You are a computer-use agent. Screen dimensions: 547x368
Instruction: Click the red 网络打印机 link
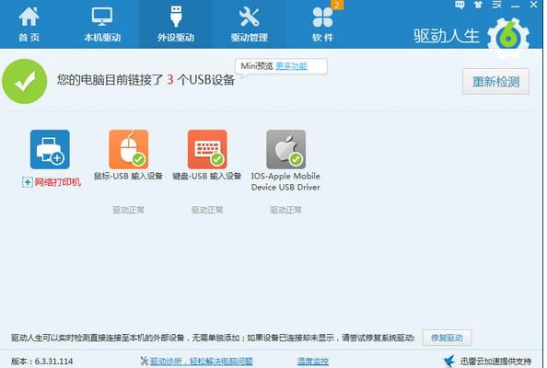tap(58, 182)
